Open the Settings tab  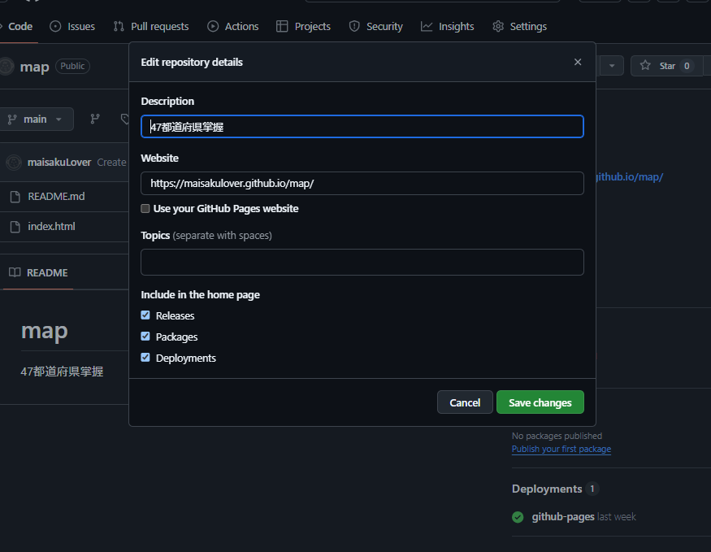[520, 26]
